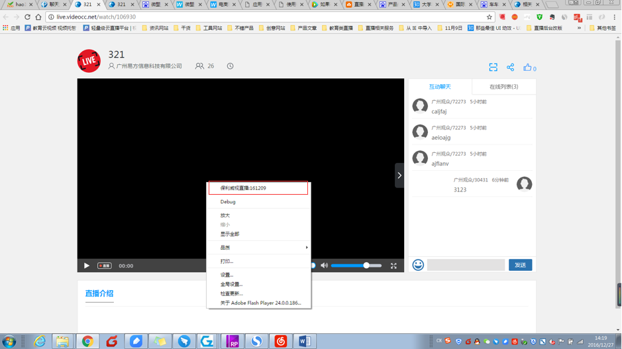Open the 互动聊天 chat tab
The image size is (622, 349).
click(440, 87)
